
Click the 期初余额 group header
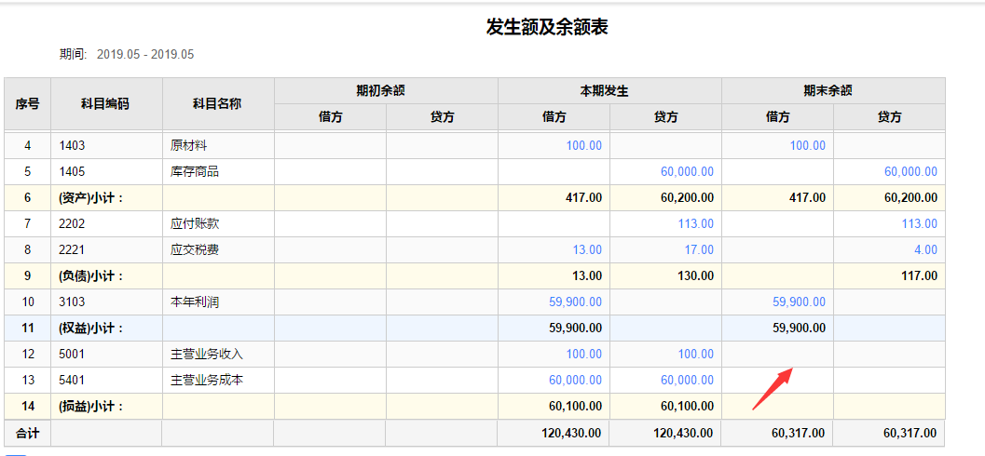(x=386, y=91)
